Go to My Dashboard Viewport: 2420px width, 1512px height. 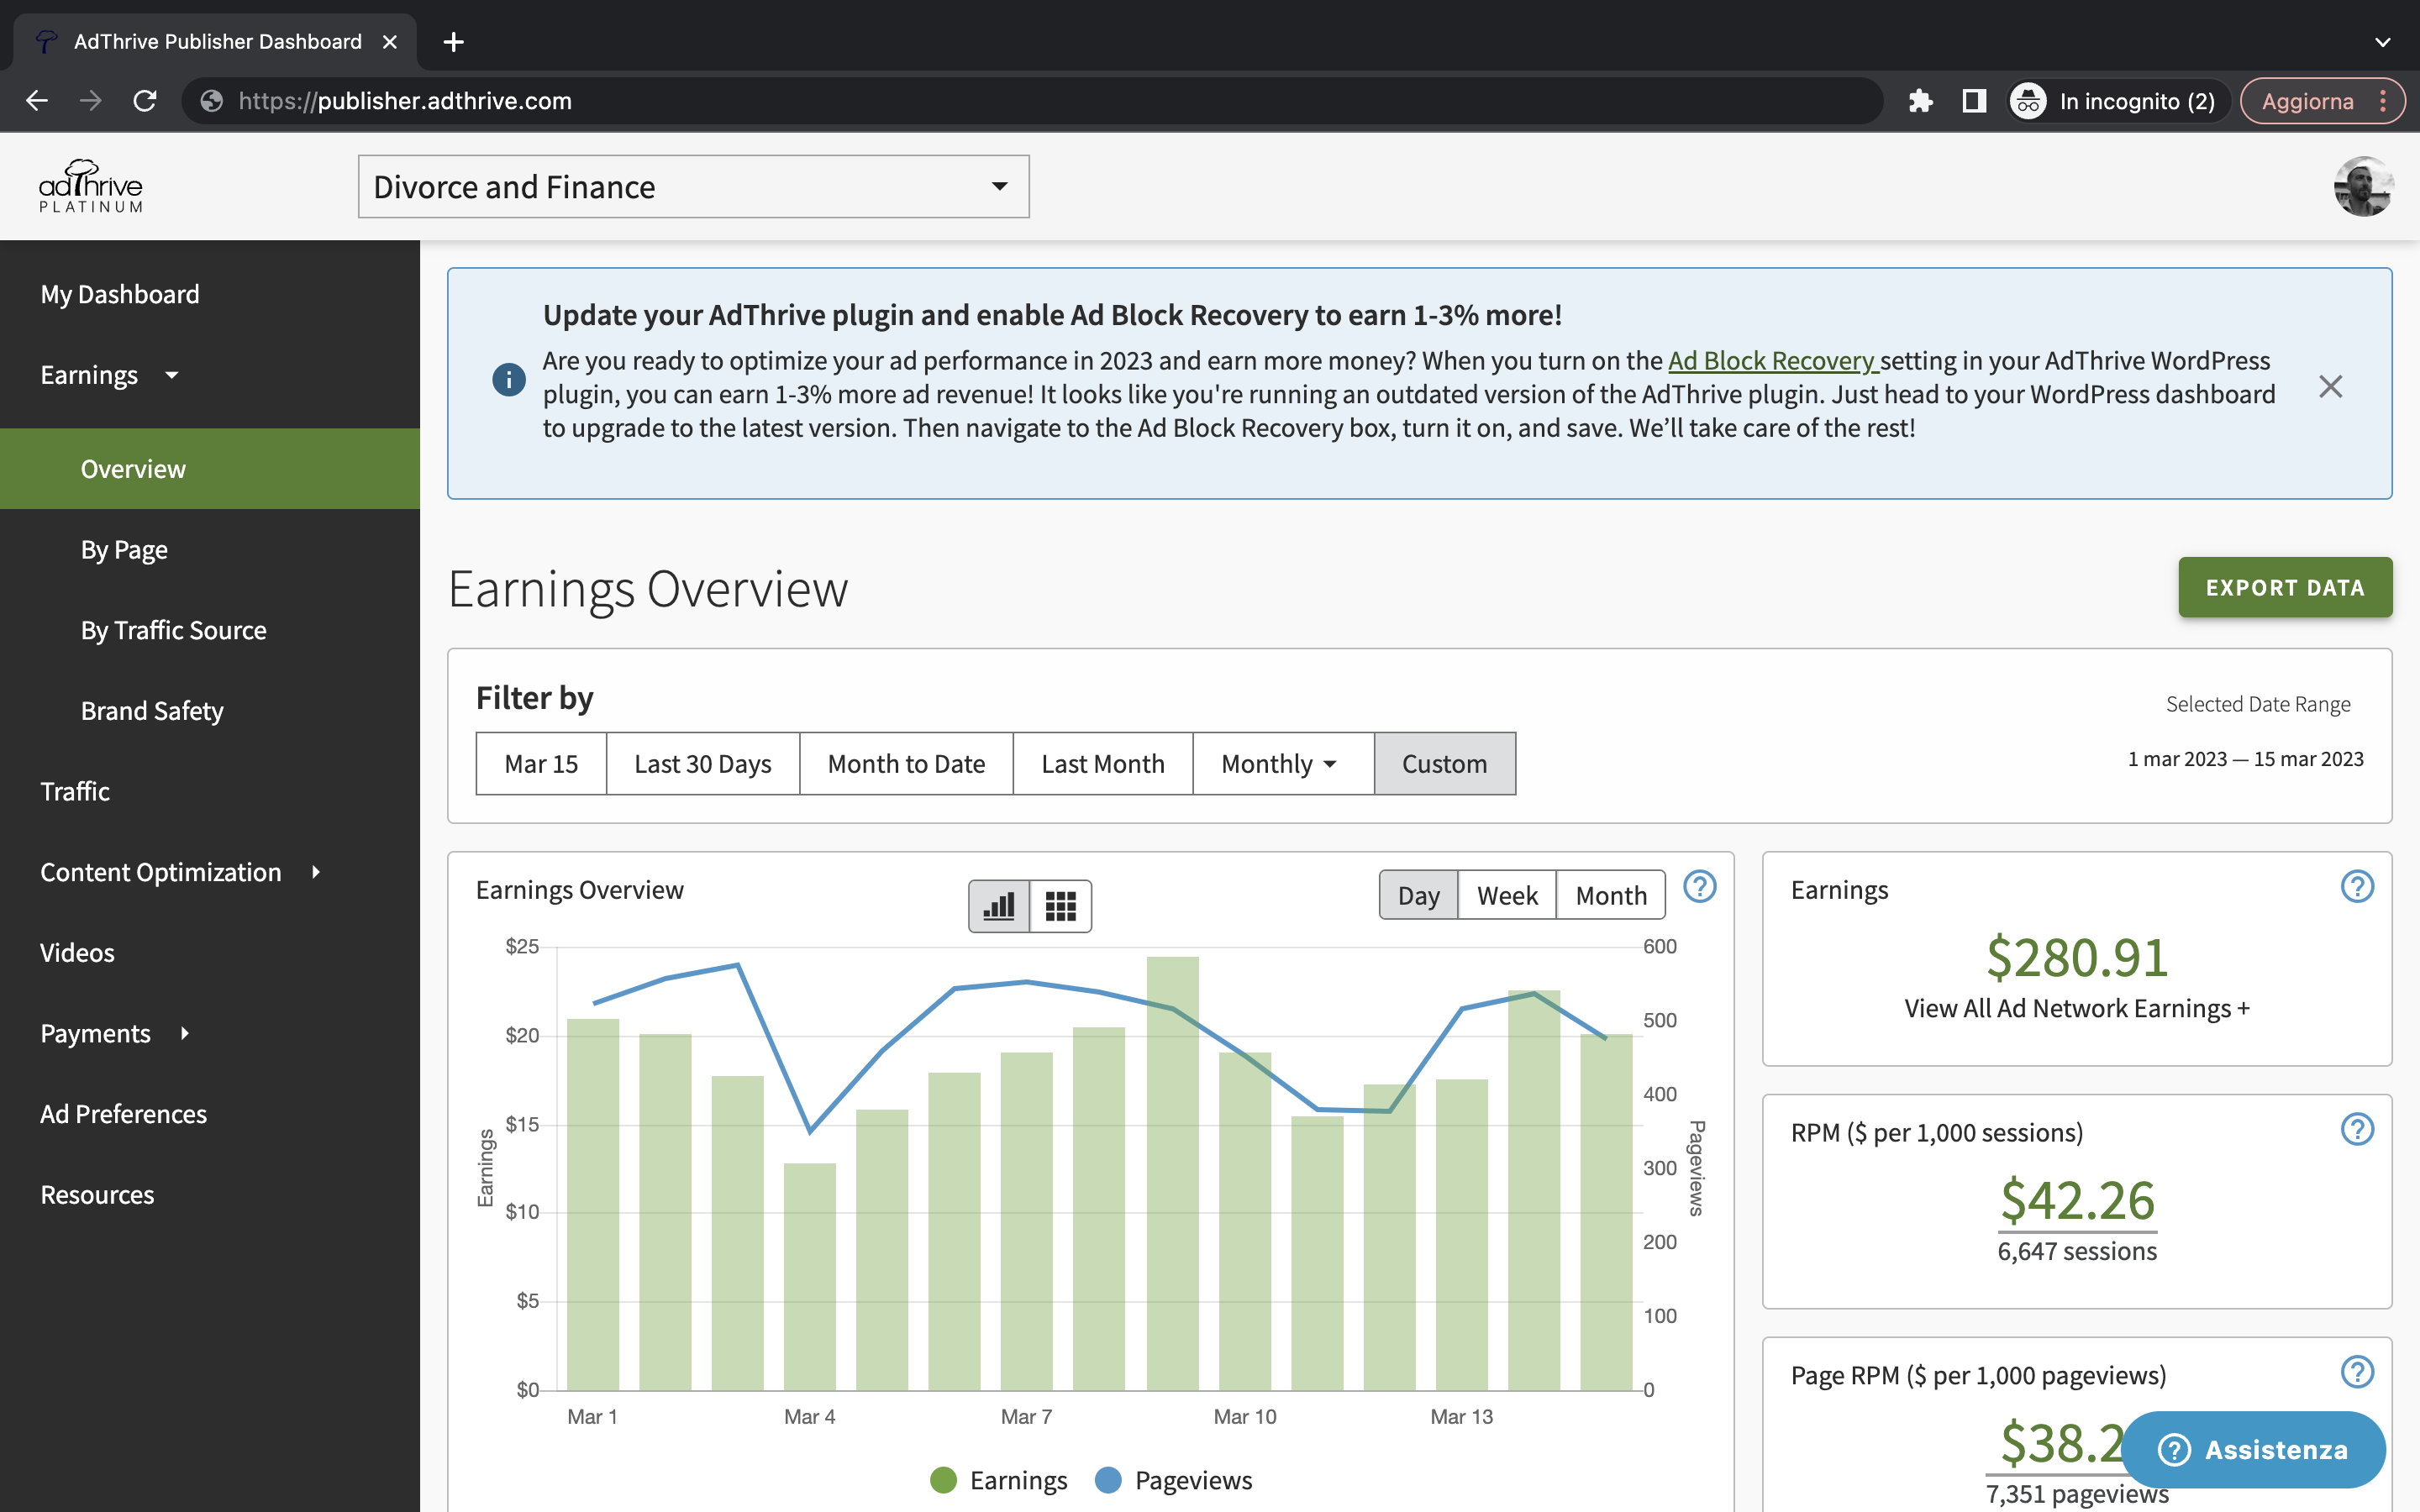click(120, 294)
